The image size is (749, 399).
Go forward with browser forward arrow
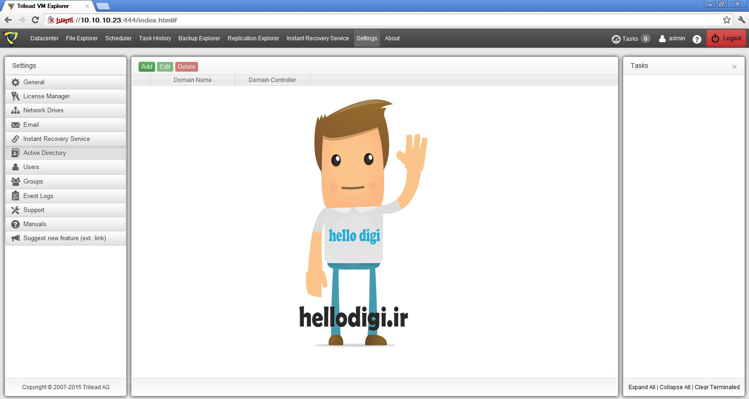click(x=22, y=20)
